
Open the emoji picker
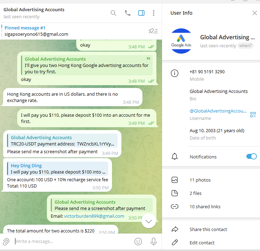coord(138,242)
